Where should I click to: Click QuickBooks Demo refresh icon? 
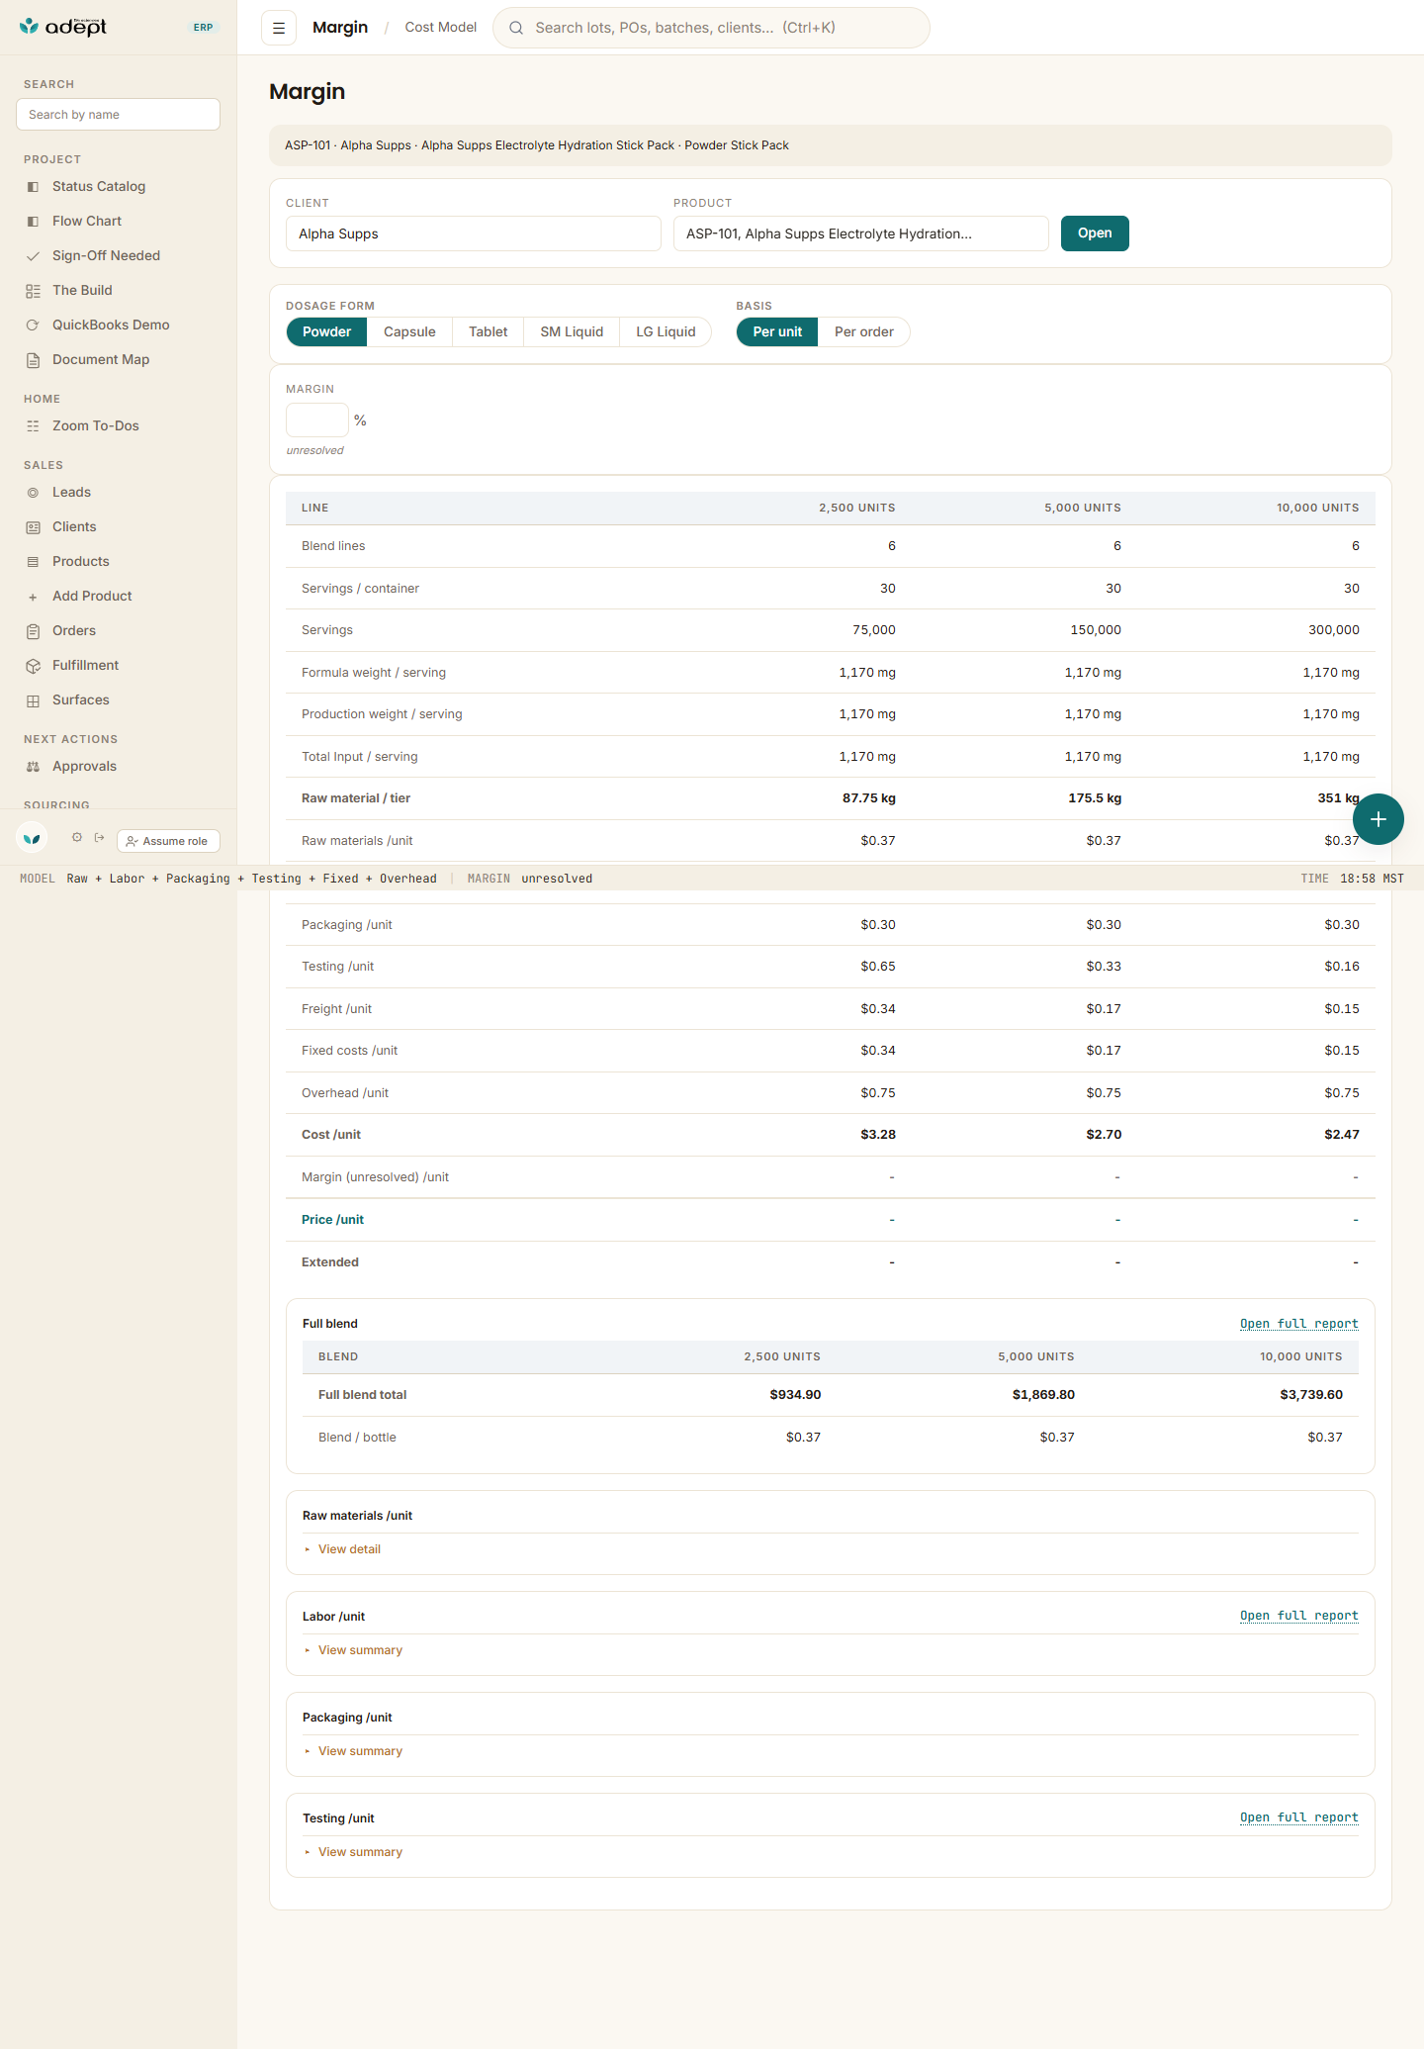33,326
